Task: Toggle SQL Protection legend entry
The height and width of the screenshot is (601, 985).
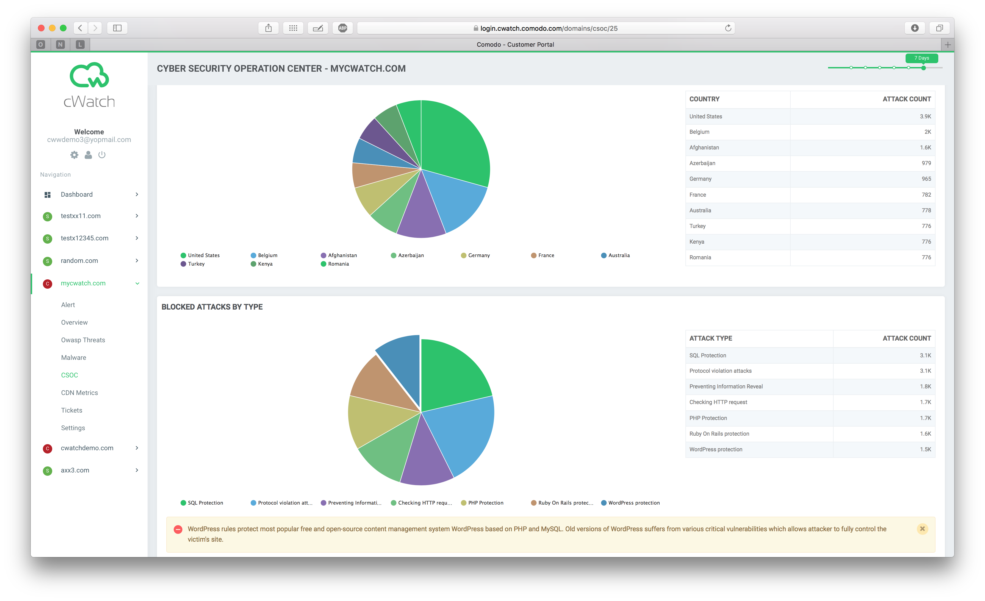Action: tap(202, 503)
